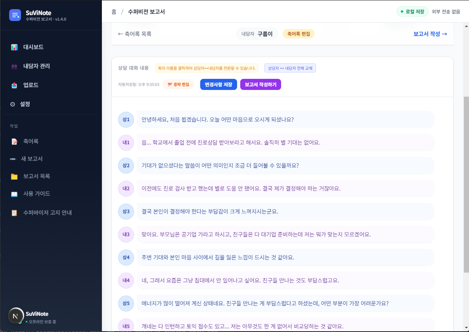This screenshot has width=469, height=332.
Task: Click the SuViNote logo icon
Action: (15, 15)
